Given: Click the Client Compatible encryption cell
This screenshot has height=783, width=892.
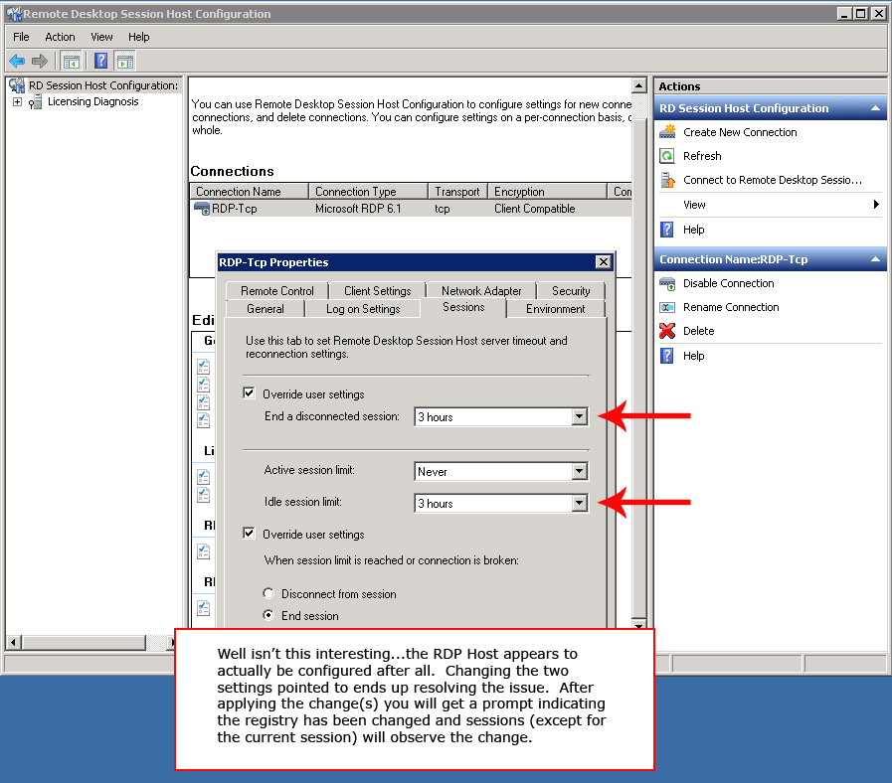Looking at the screenshot, I should click(534, 209).
